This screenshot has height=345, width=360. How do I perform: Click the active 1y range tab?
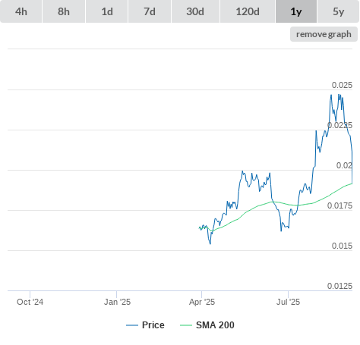[296, 11]
